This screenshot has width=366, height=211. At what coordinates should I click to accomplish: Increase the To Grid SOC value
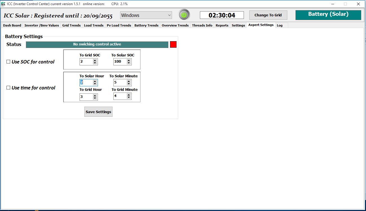point(95,60)
